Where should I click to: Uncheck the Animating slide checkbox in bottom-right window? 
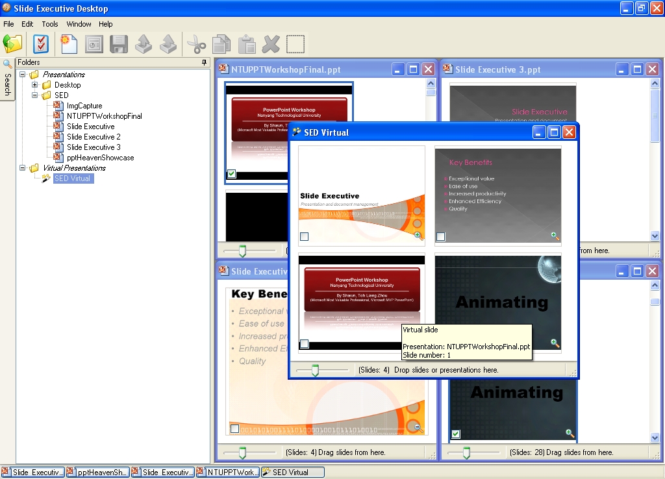click(456, 434)
